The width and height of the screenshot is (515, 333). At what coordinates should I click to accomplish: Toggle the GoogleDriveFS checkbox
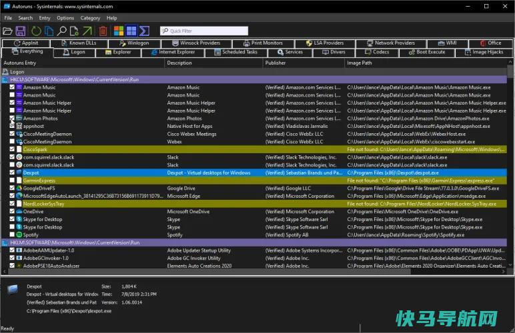(x=12, y=188)
